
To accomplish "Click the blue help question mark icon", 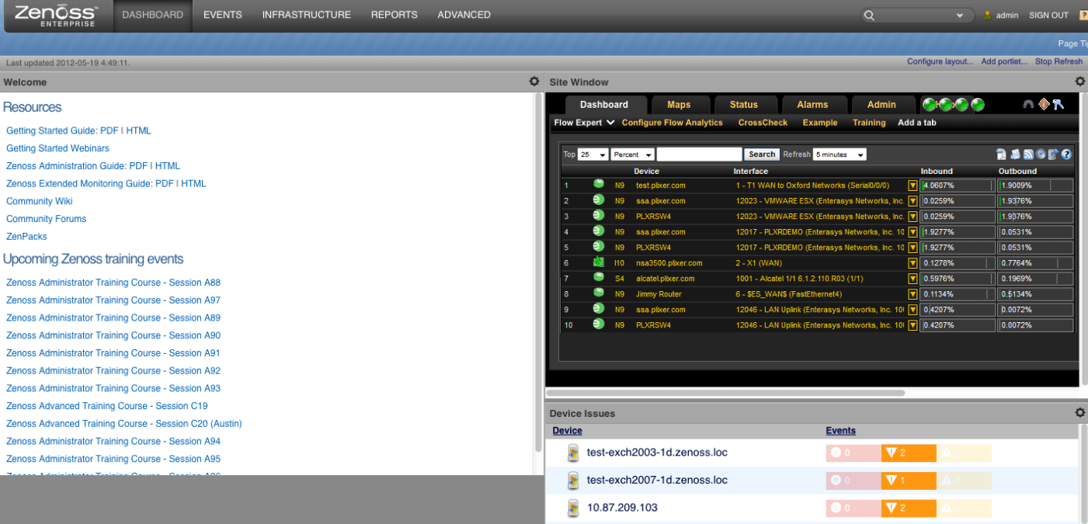I will click(1066, 154).
